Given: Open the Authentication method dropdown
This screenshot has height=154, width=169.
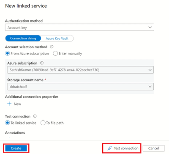Looking at the screenshot, I should click(x=79, y=27).
